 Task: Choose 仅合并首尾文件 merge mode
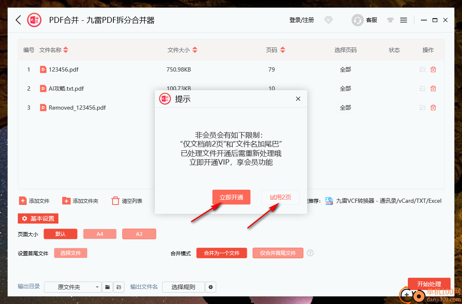coord(278,253)
